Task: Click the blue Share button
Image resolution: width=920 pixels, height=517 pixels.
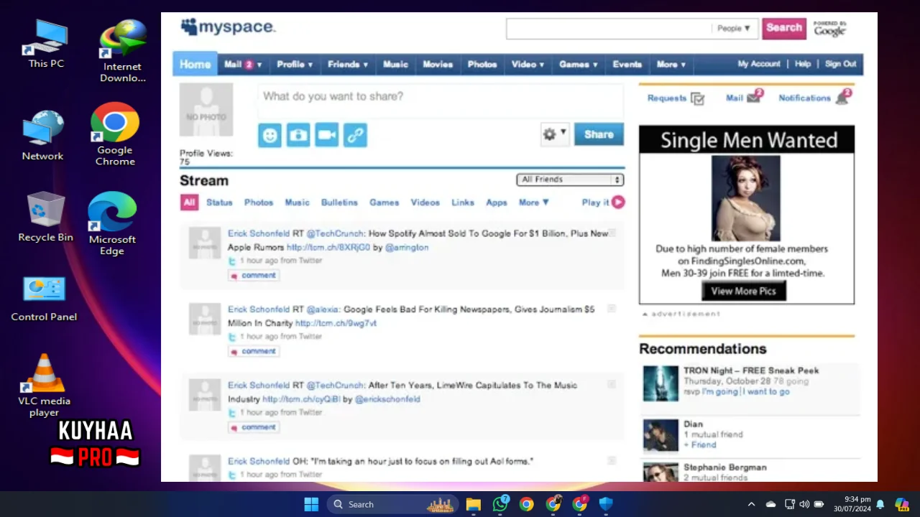Action: (x=599, y=134)
